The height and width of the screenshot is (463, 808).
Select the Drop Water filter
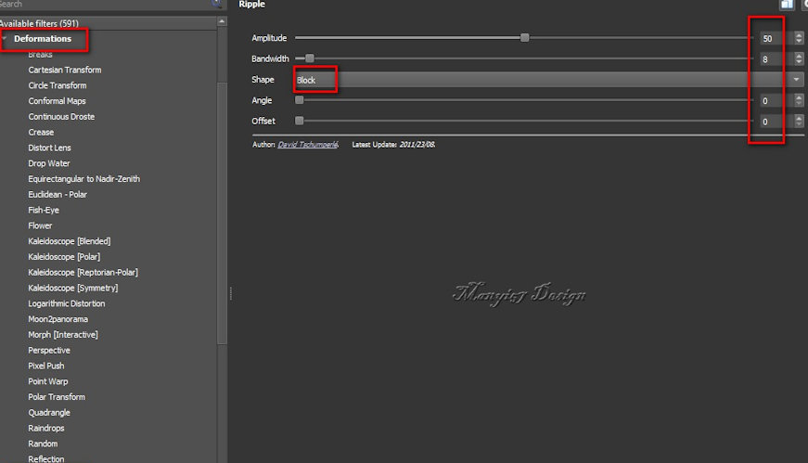click(x=49, y=163)
